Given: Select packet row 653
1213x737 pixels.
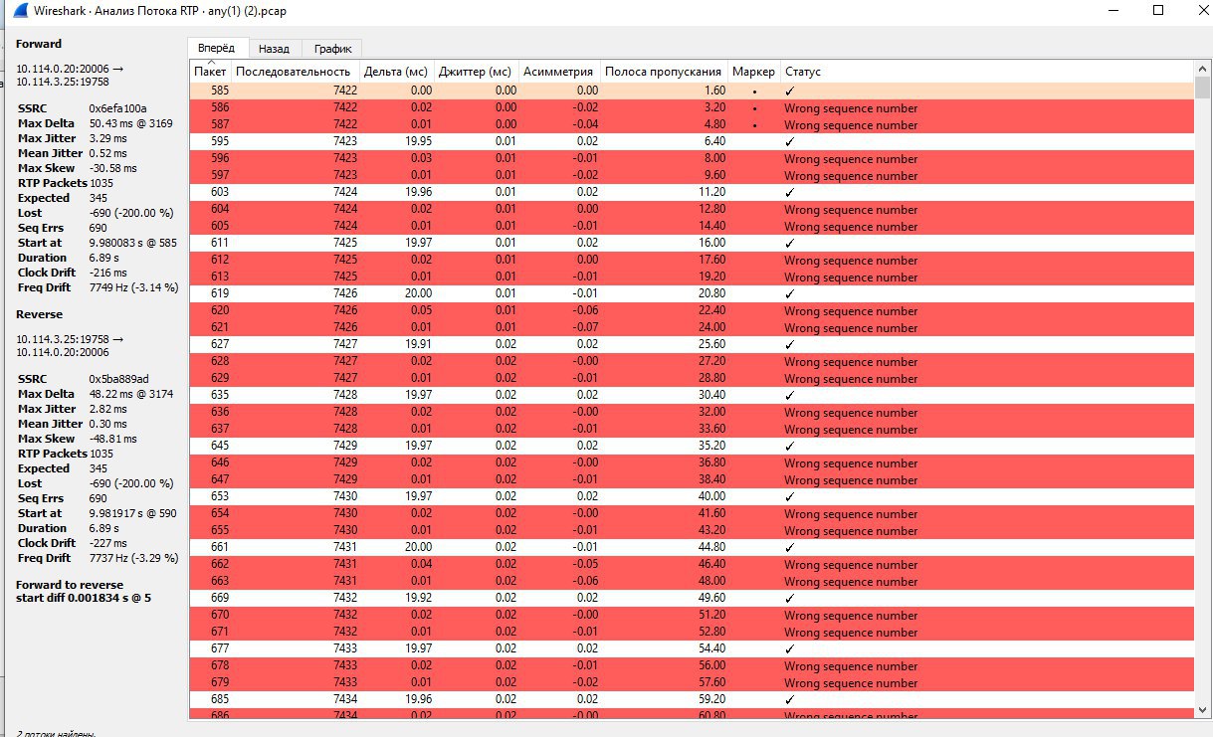Looking at the screenshot, I should coord(692,496).
